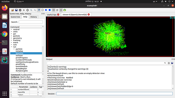Expand particle subgroup under run
Image resolution: width=175 pixels, height=98 pixels.
[x=14, y=49]
